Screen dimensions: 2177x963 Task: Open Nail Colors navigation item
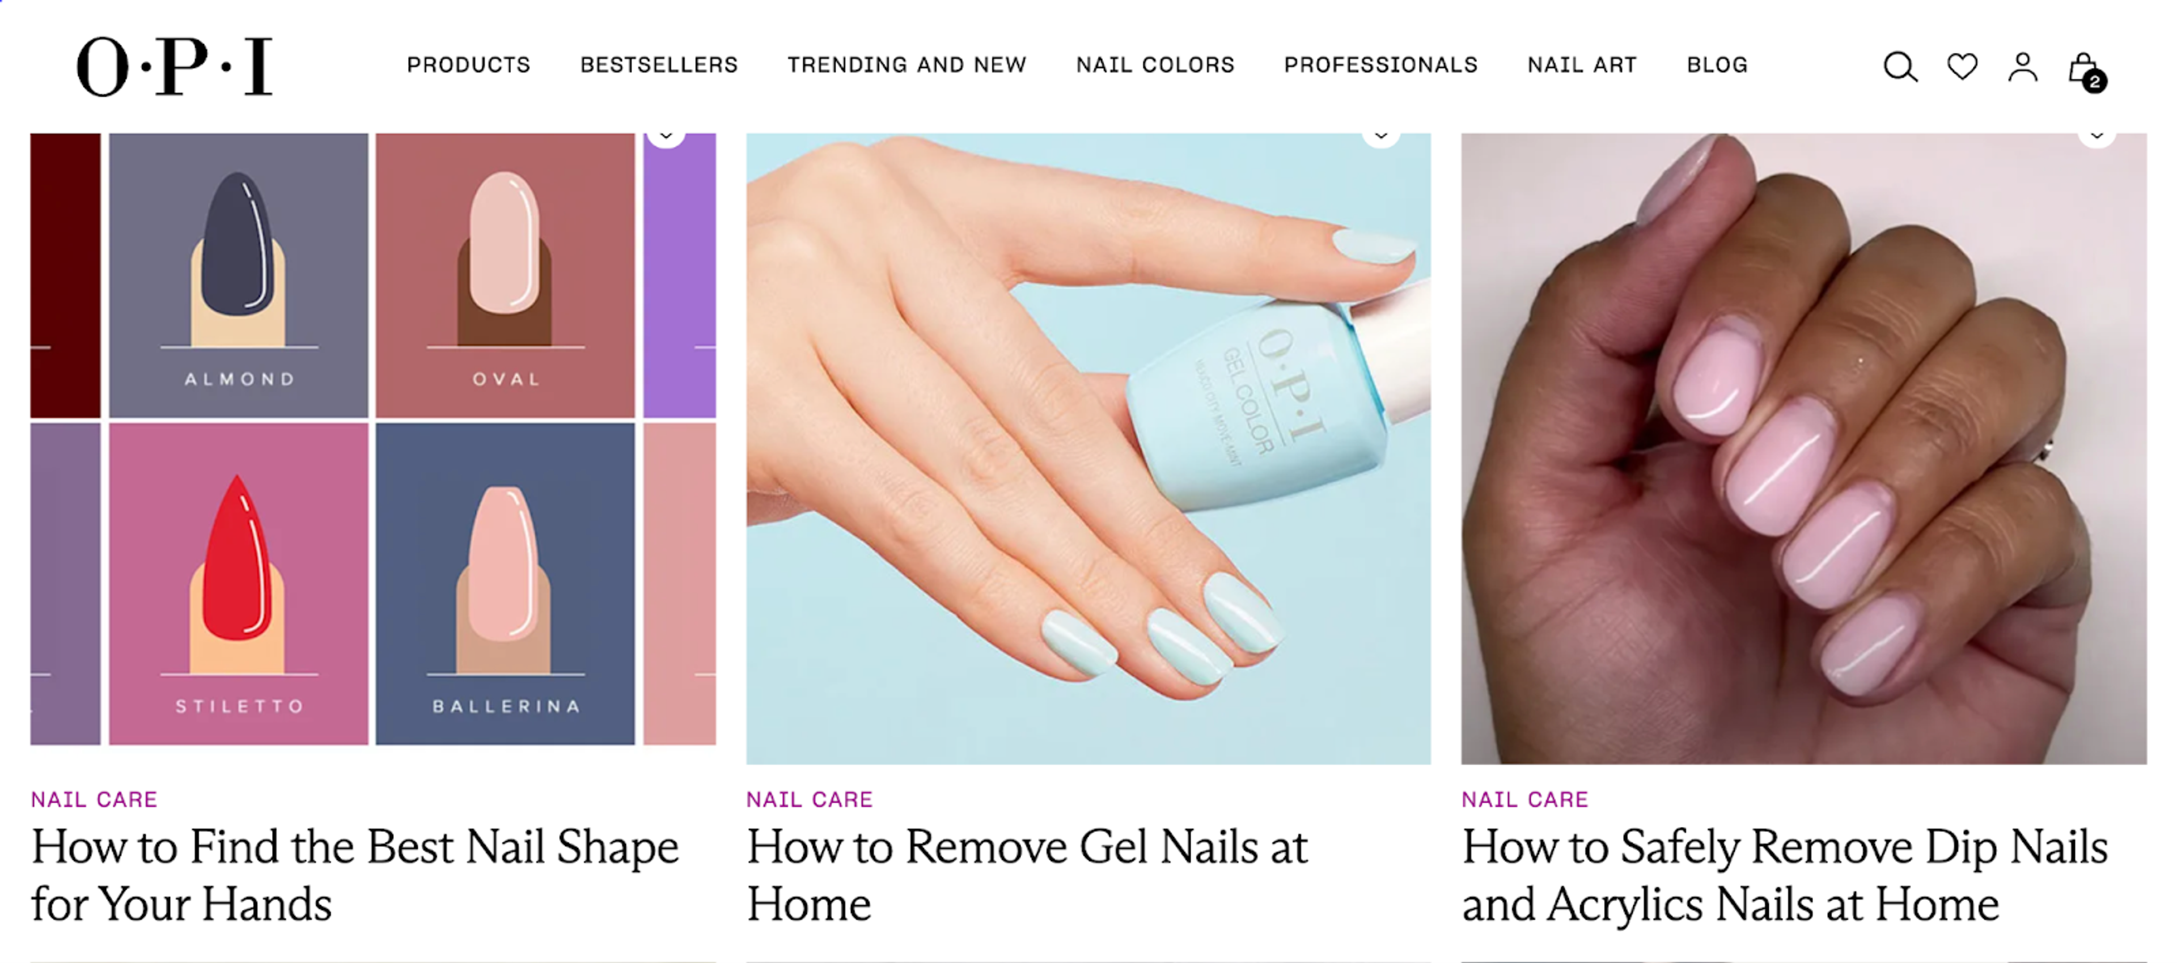1154,65
